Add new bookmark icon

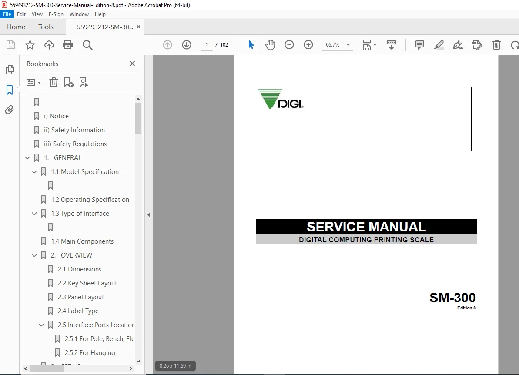click(68, 82)
